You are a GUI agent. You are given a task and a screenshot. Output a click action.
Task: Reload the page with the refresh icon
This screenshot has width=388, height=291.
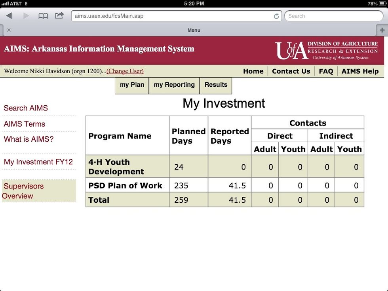click(276, 16)
